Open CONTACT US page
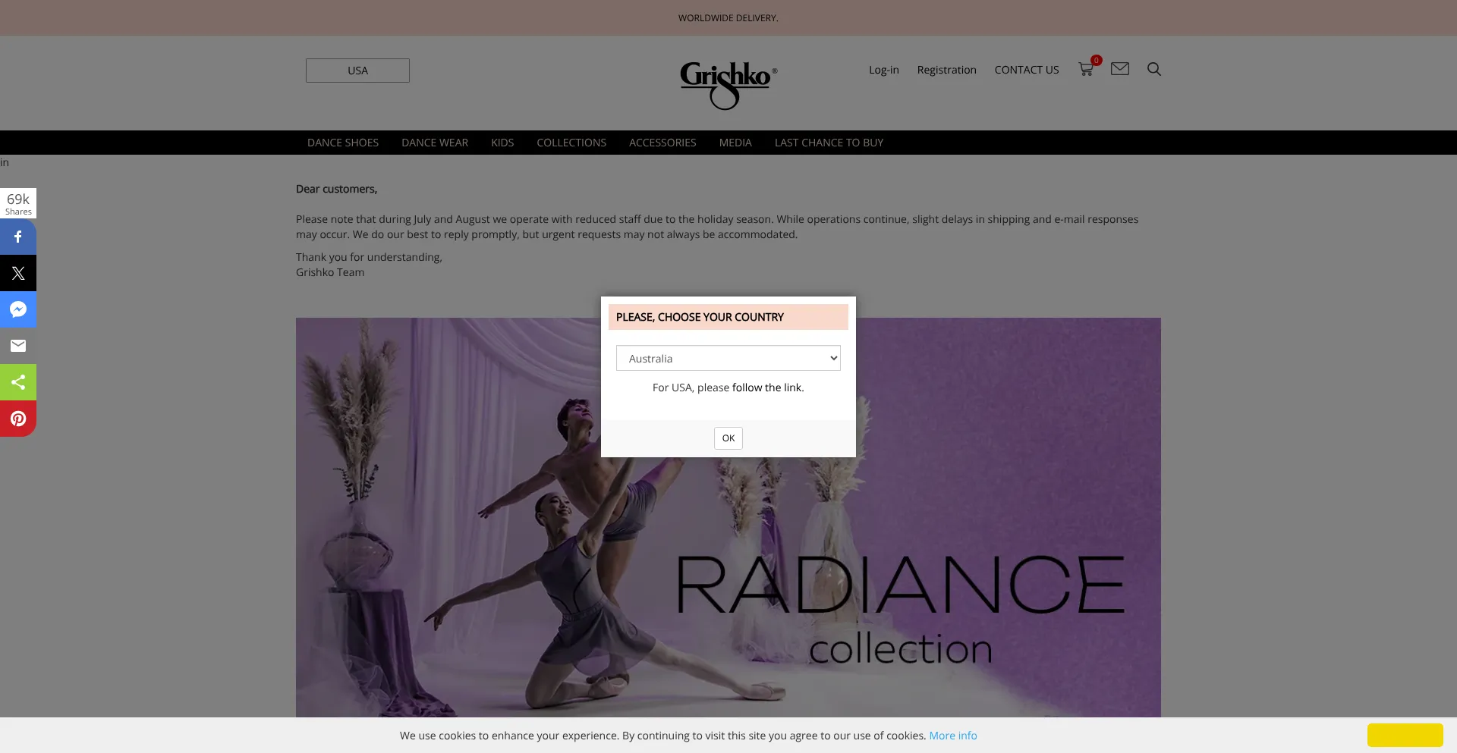Viewport: 1457px width, 753px height. (1027, 70)
